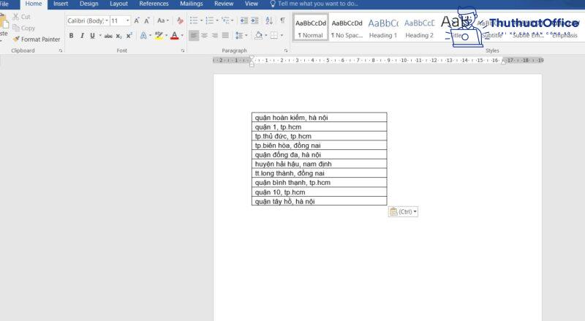Align text right
585x321 pixels.
pos(215,36)
